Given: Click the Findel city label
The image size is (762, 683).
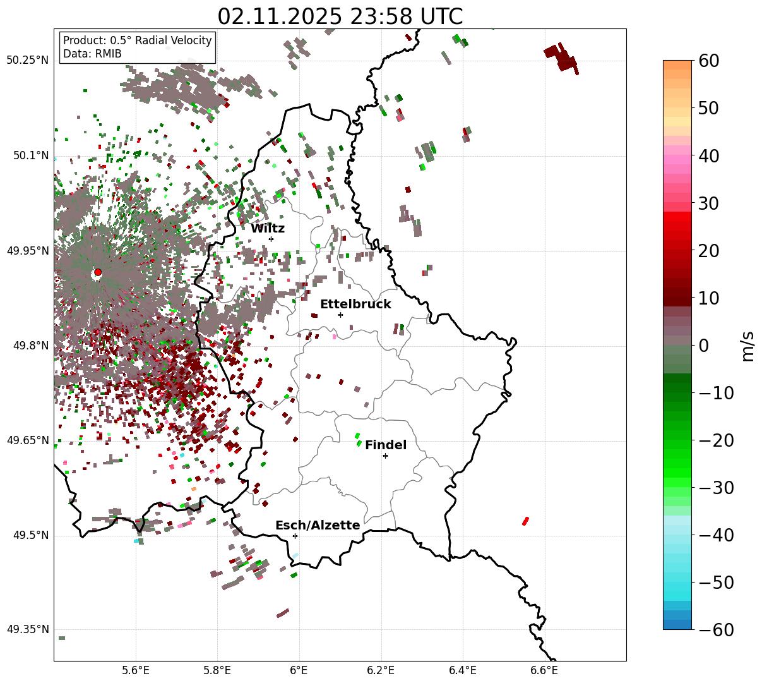Looking at the screenshot, I should coord(386,445).
